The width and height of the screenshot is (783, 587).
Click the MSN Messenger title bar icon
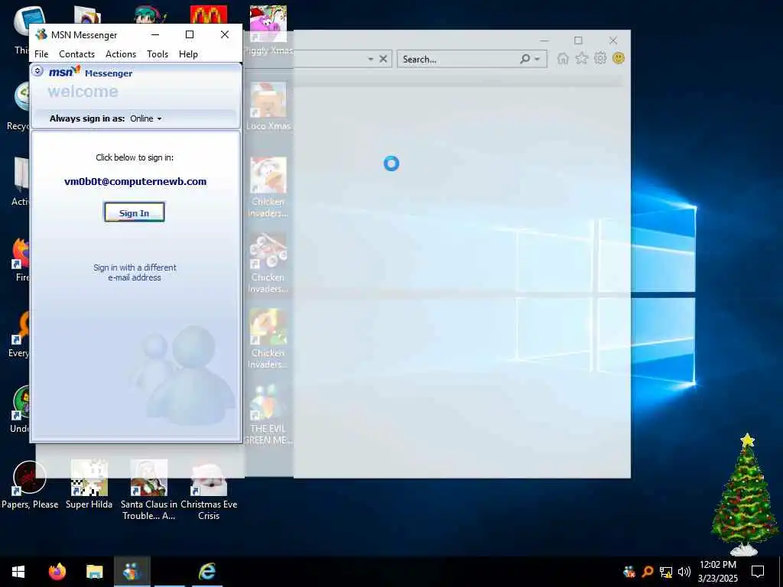[x=41, y=34]
